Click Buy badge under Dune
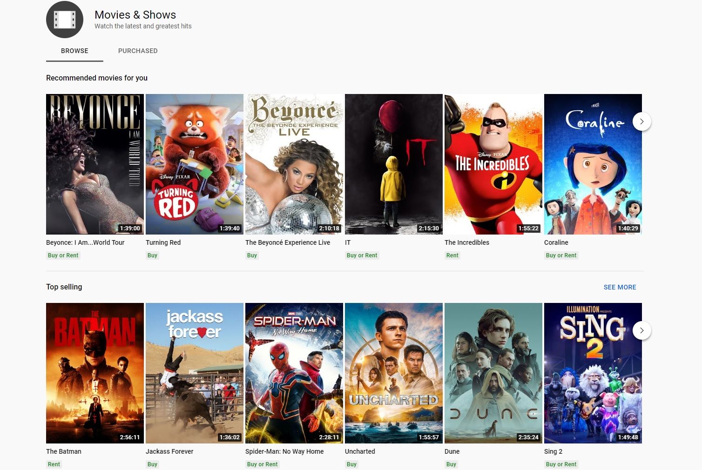The image size is (702, 470). tap(451, 464)
